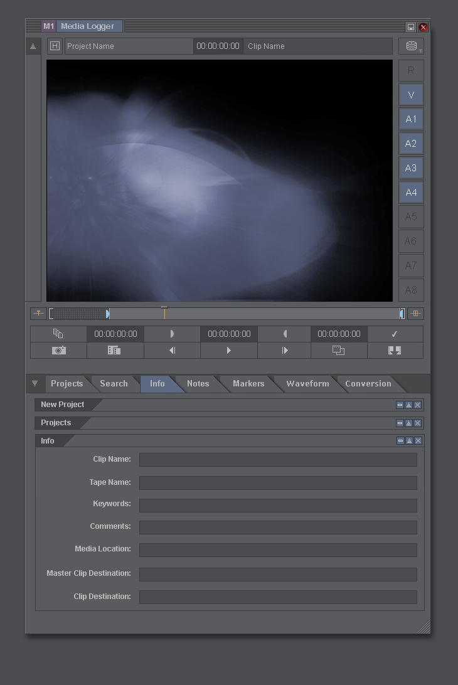Close the New Project panel
458x685 pixels.
(x=417, y=405)
